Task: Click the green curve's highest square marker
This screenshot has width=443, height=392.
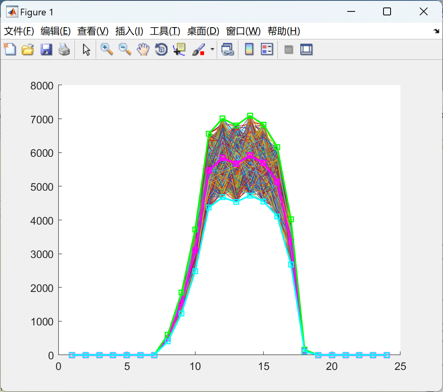Action: coord(250,115)
